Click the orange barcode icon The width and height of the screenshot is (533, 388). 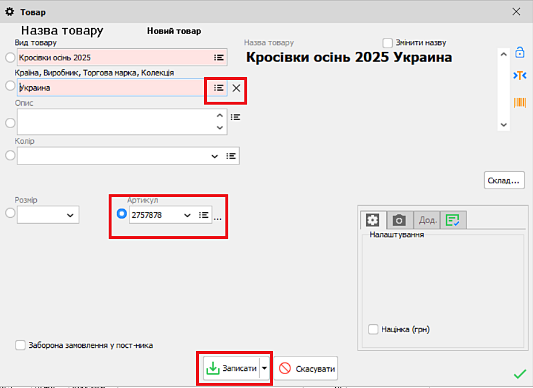(x=520, y=102)
